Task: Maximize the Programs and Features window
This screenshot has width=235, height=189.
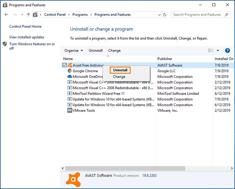Action: click(x=214, y=5)
